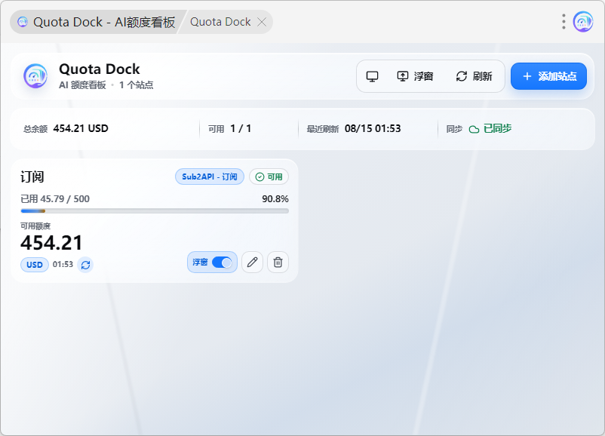The width and height of the screenshot is (605, 436).
Task: Open floating window via 浮窗 header button
Action: pyautogui.click(x=415, y=76)
